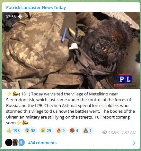Unmute the video via the speaker icon
This screenshot has height=151, width=141.
20,17
